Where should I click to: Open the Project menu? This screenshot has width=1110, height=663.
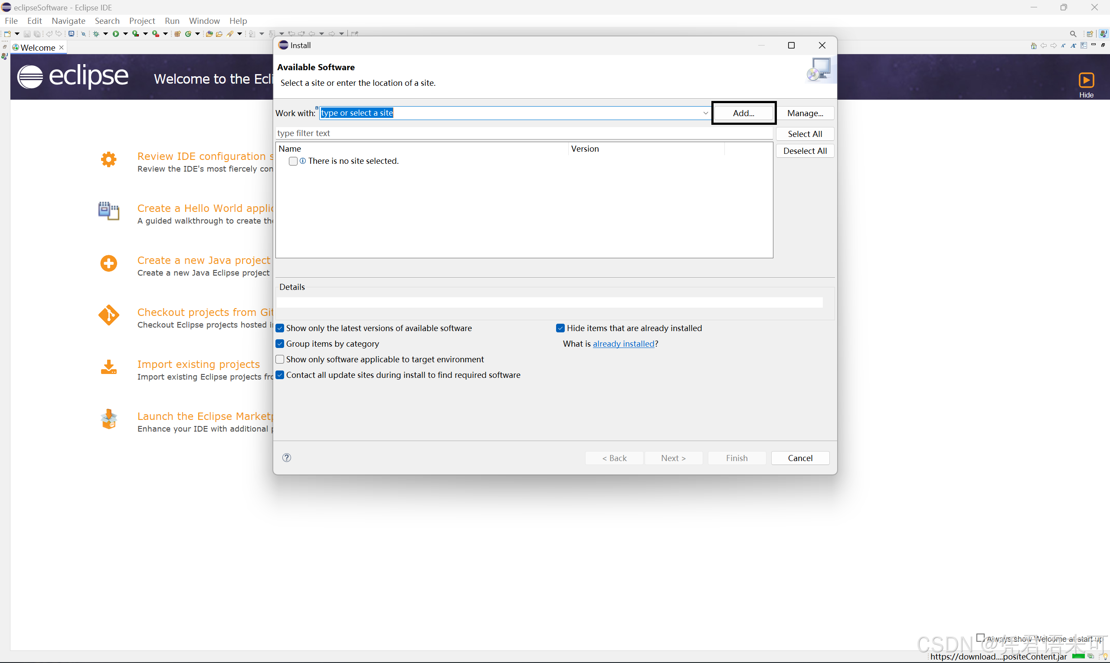coord(142,20)
